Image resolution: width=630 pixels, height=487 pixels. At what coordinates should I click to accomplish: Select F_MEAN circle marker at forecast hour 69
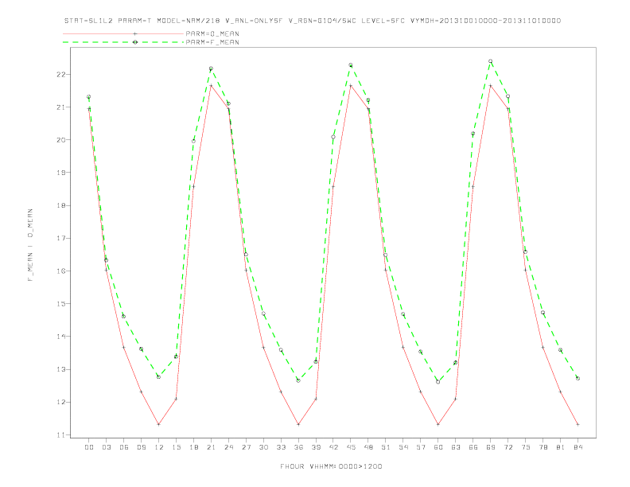491,61
